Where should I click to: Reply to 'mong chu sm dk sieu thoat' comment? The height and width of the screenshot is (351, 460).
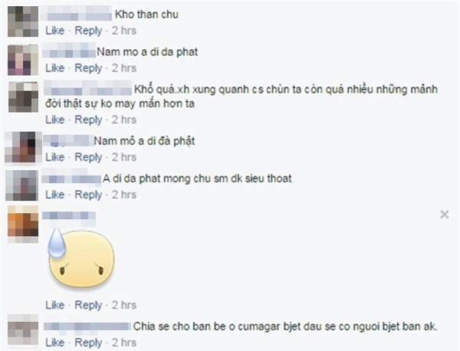click(88, 195)
